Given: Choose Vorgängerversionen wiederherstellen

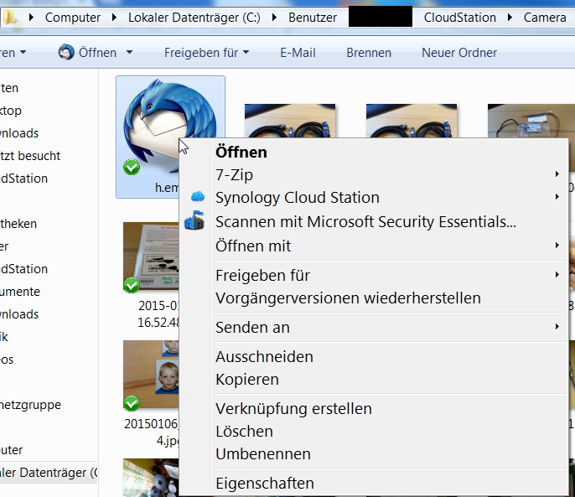Looking at the screenshot, I should pyautogui.click(x=374, y=298).
